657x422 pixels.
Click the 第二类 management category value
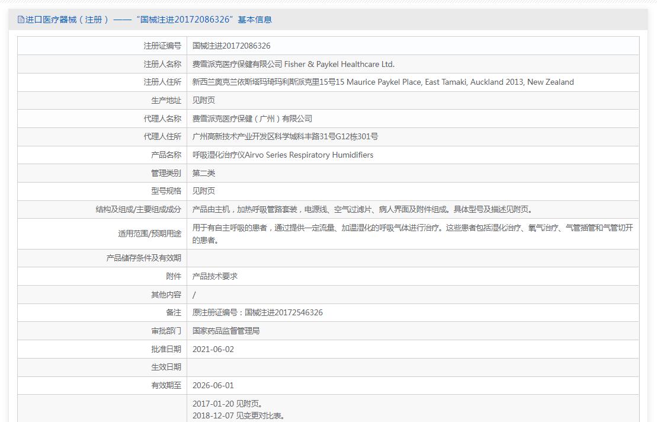coord(204,173)
